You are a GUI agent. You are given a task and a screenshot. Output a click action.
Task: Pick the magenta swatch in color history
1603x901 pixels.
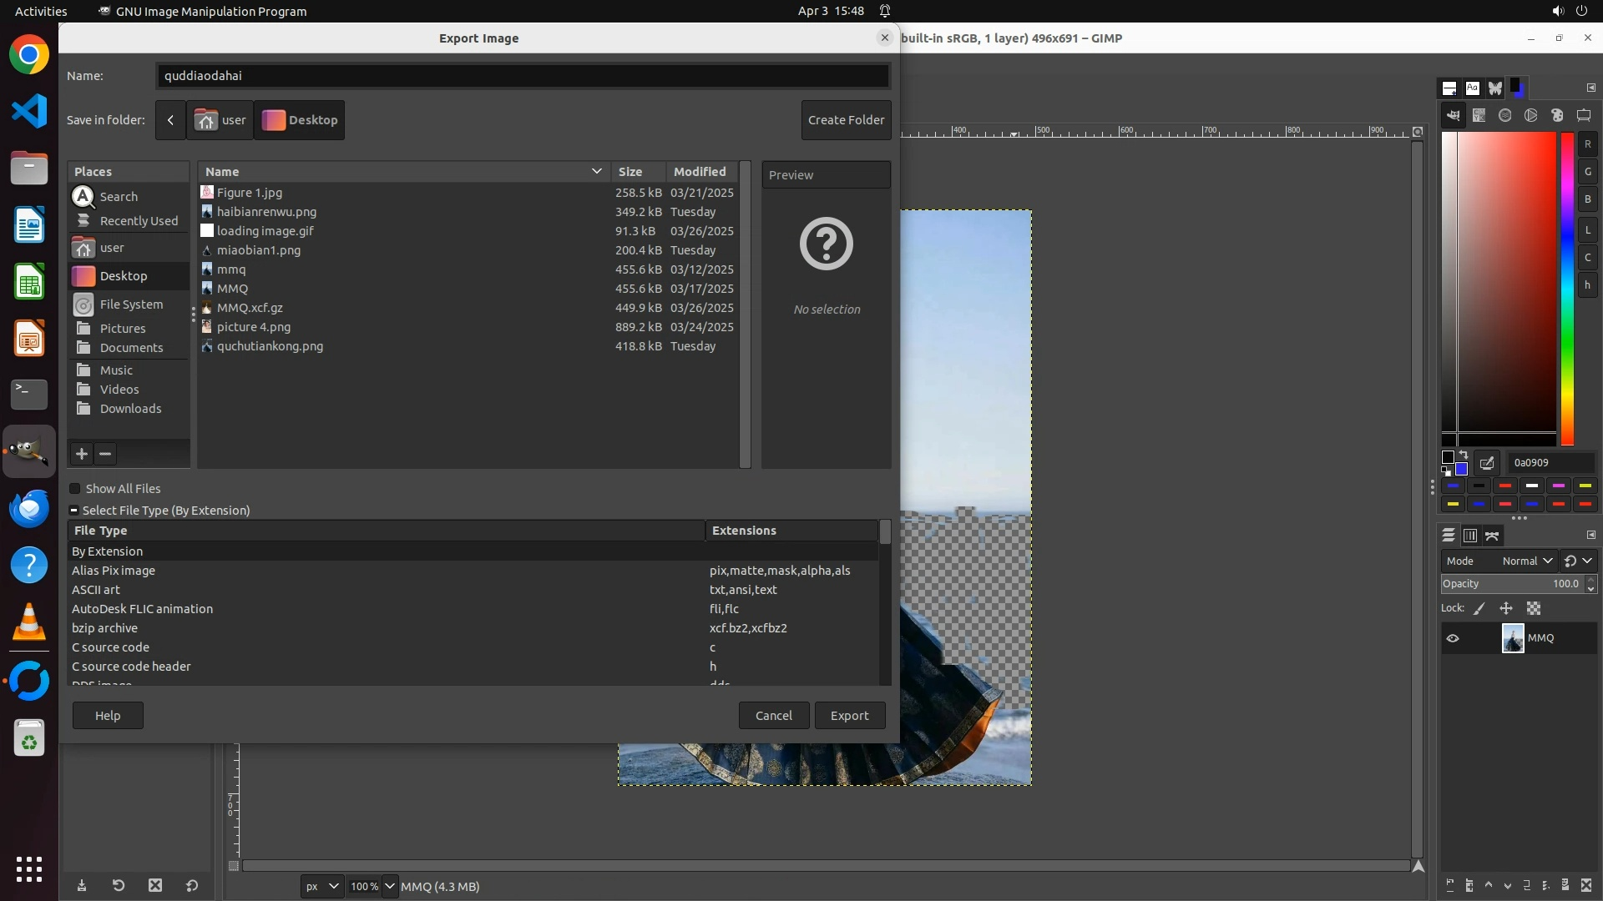[1559, 486]
